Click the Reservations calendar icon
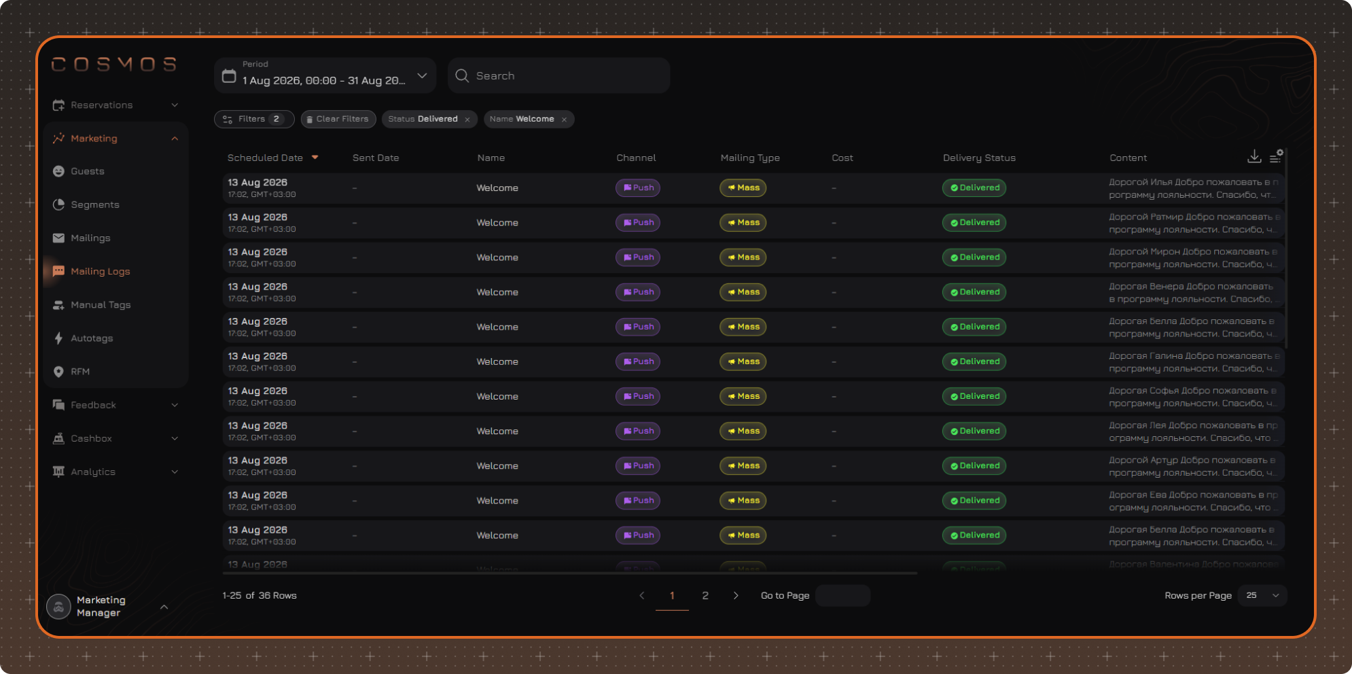 pyautogui.click(x=58, y=105)
